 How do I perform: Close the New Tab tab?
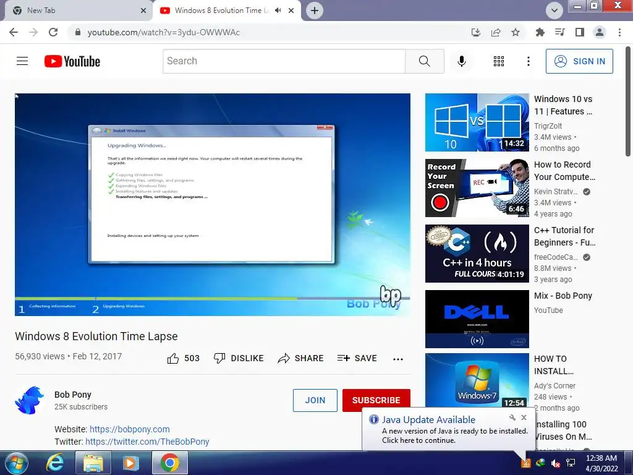click(x=143, y=11)
